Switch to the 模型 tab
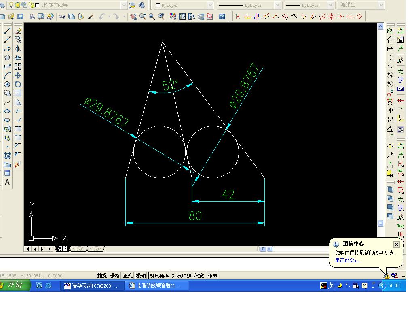 pos(62,249)
